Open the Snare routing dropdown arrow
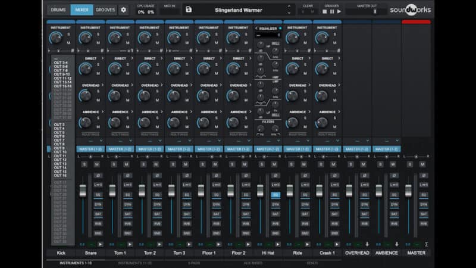This screenshot has height=268, width=476. tap(101, 141)
